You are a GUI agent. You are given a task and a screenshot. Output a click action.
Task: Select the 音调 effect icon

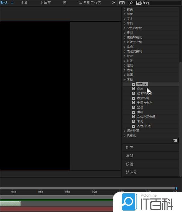pyautogui.click(x=134, y=121)
